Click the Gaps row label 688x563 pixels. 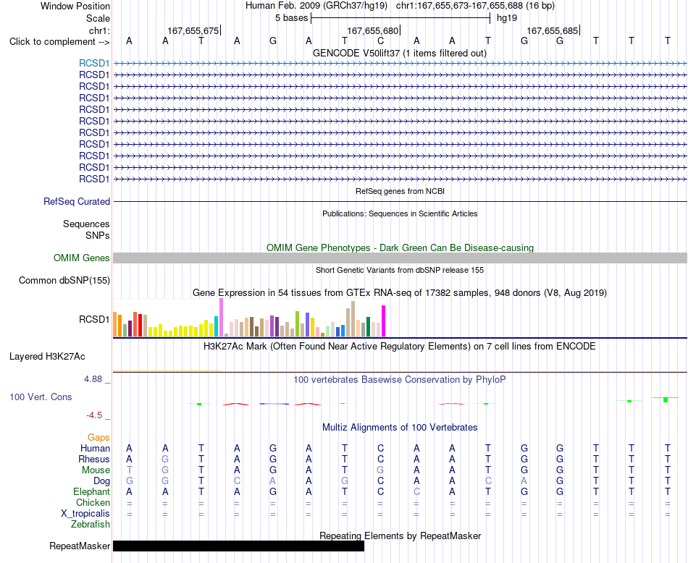click(x=98, y=438)
